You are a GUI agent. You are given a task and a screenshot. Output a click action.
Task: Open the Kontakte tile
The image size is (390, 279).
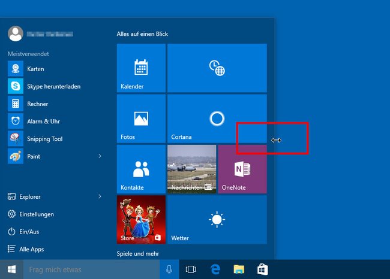pos(141,169)
